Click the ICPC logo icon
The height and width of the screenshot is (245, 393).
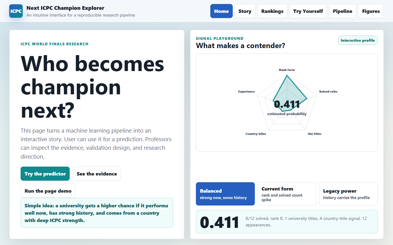[16, 11]
